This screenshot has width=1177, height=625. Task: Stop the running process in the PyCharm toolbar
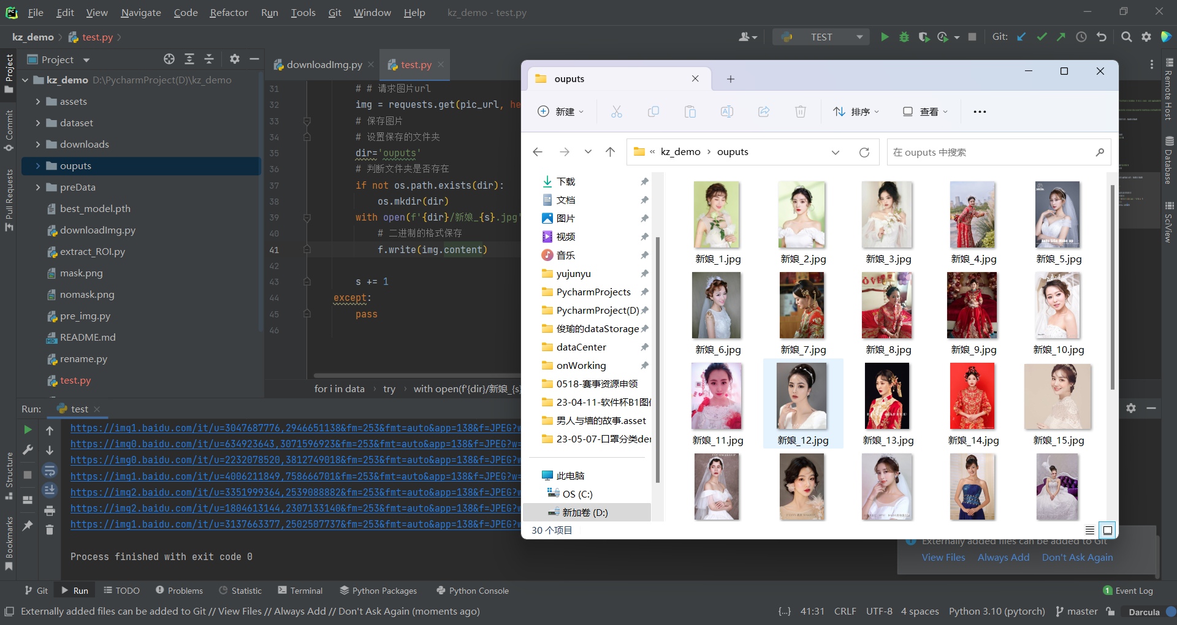click(972, 37)
